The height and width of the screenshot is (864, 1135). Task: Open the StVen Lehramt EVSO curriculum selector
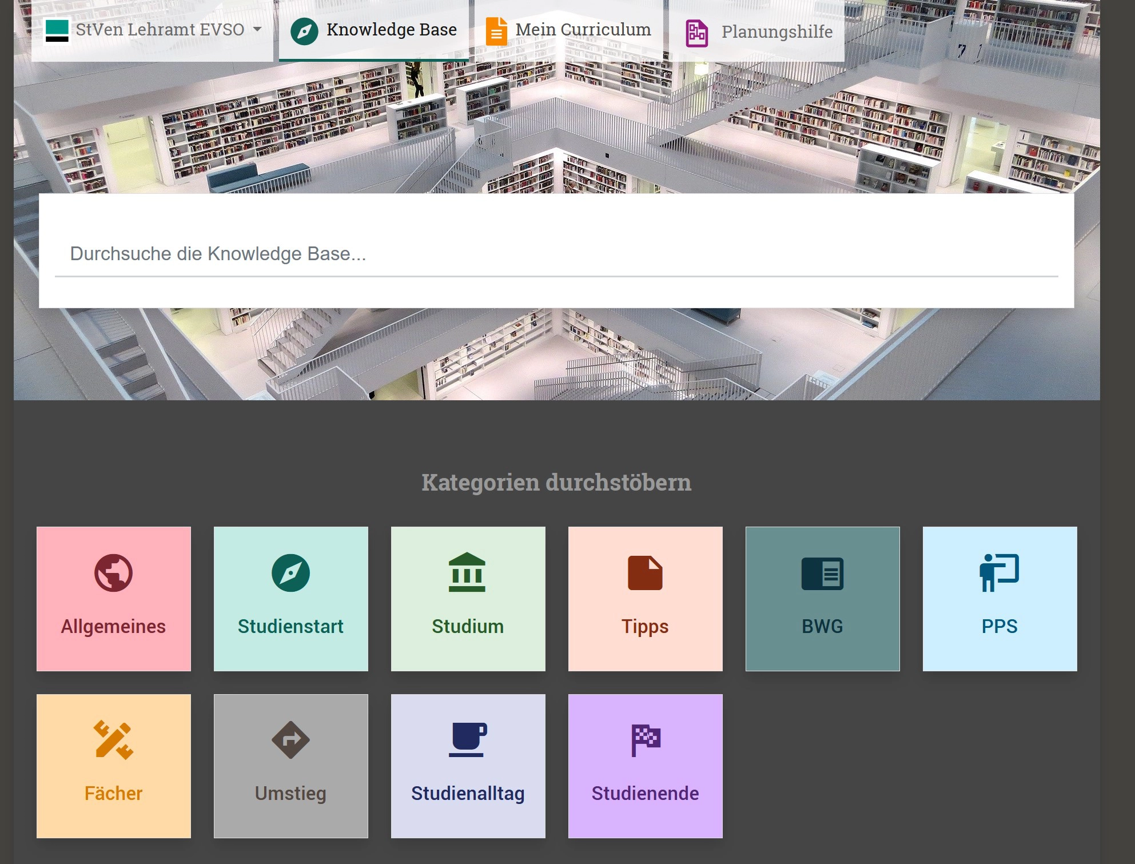tap(160, 30)
